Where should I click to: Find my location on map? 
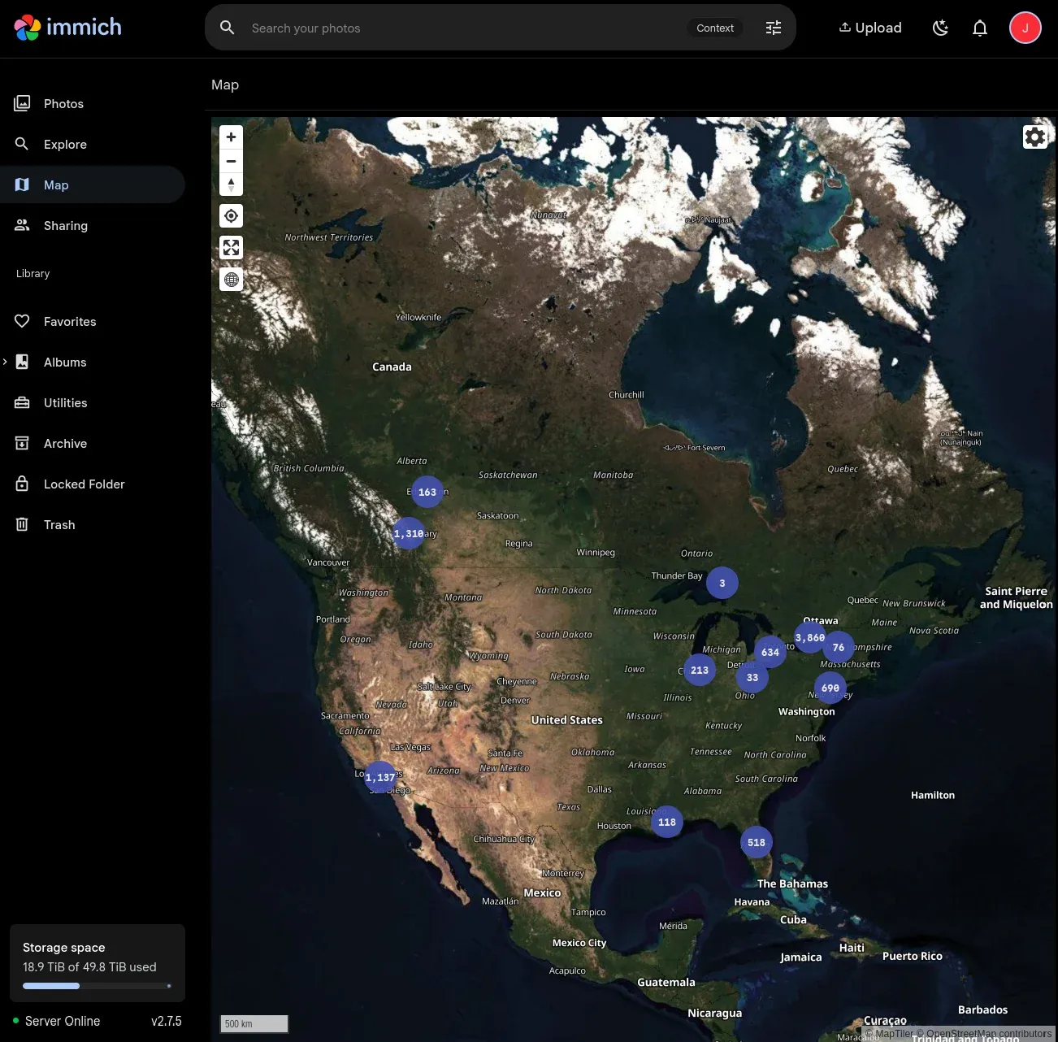[x=231, y=215]
